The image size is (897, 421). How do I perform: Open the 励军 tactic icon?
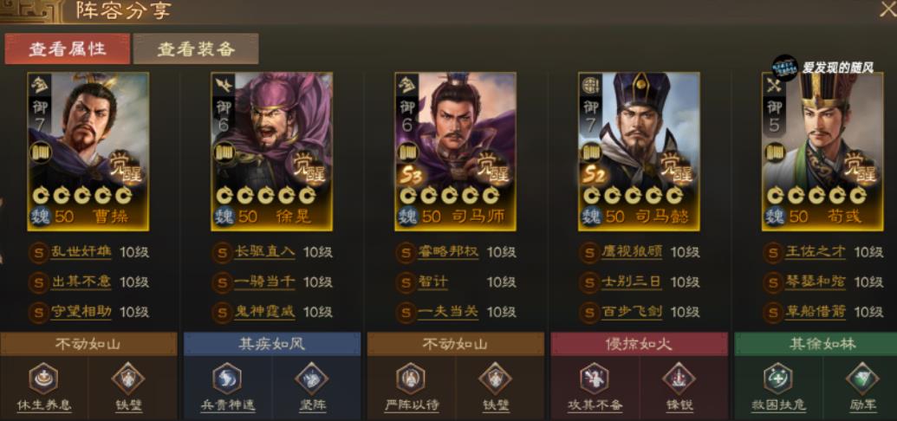tap(862, 379)
